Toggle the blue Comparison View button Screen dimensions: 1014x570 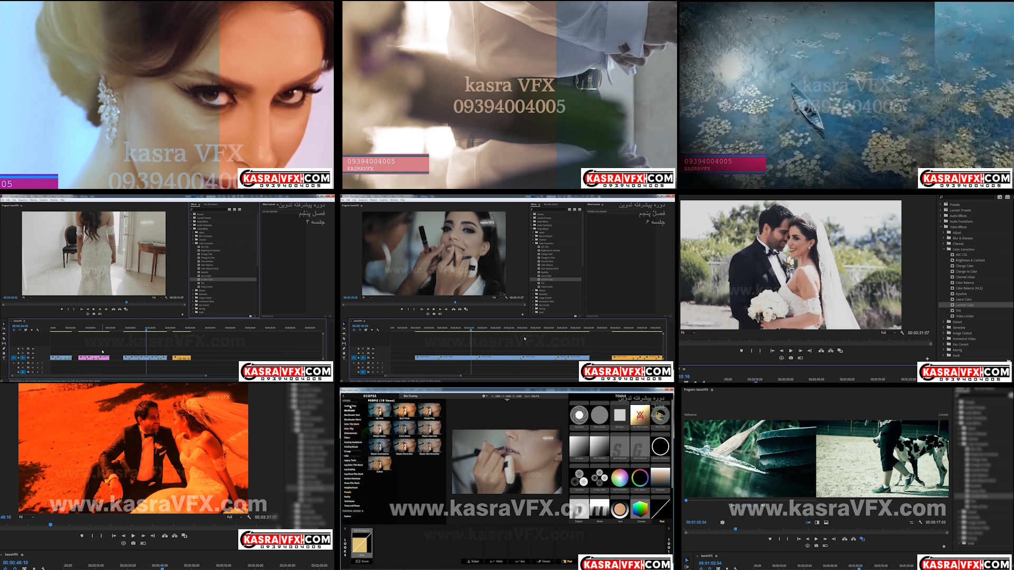(862, 539)
